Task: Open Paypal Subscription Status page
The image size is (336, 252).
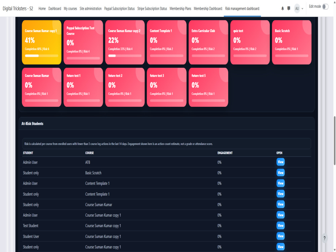Action: pyautogui.click(x=119, y=9)
